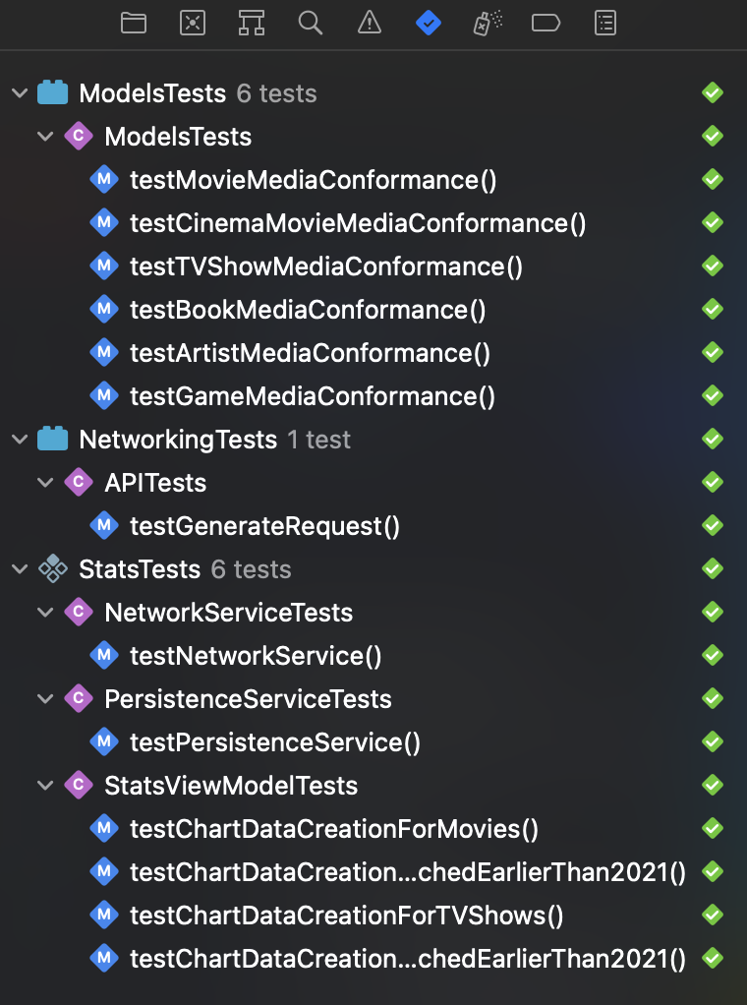Open the Find navigator magnifier

(x=311, y=23)
